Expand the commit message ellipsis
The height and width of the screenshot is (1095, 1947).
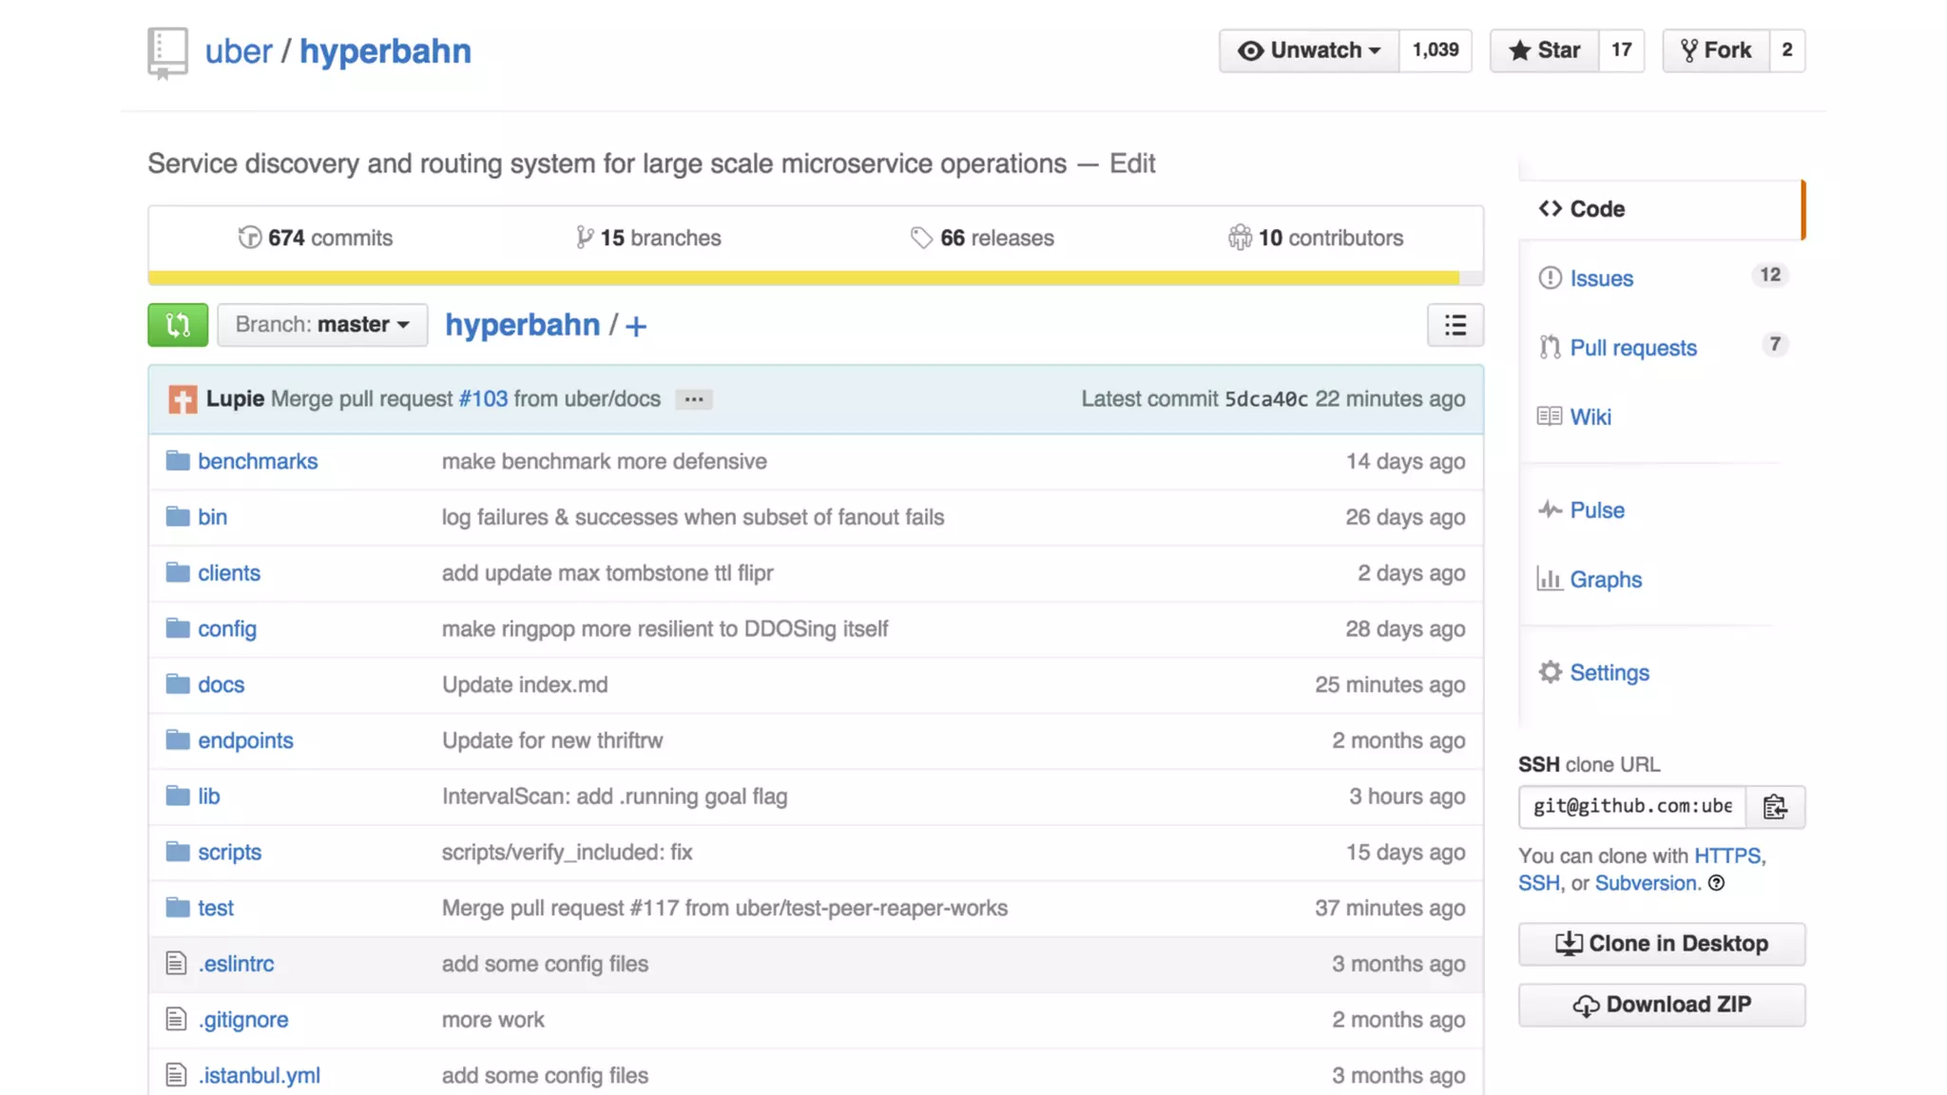click(694, 399)
